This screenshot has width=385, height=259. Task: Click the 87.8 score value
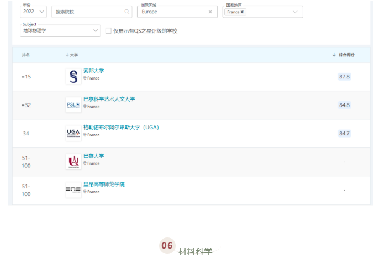tap(344, 77)
